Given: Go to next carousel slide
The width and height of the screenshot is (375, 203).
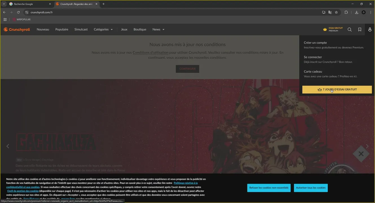Looking at the screenshot, I should 367,146.
